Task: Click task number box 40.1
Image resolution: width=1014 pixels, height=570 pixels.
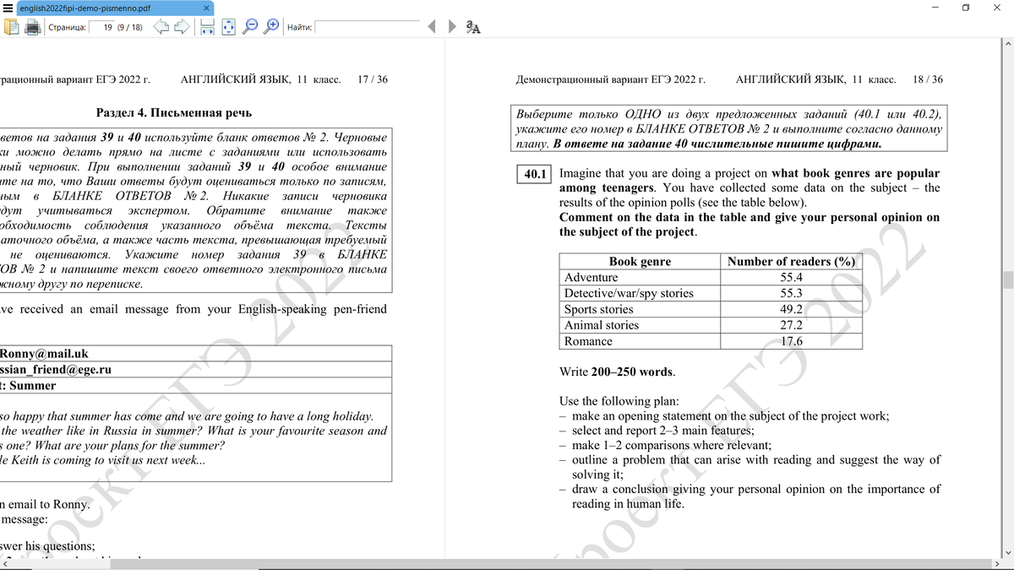Action: click(534, 174)
